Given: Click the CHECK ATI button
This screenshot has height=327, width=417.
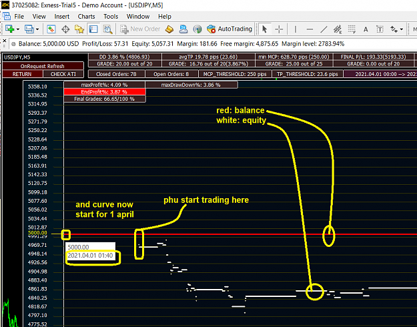Looking at the screenshot, I should point(63,74).
